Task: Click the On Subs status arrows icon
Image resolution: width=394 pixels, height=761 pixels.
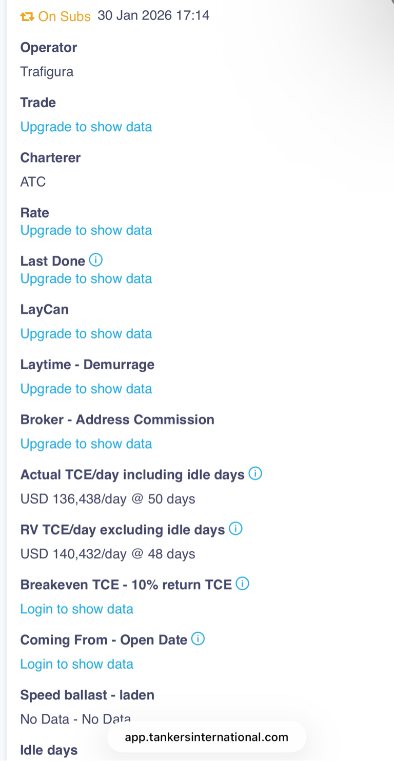Action: click(x=27, y=16)
